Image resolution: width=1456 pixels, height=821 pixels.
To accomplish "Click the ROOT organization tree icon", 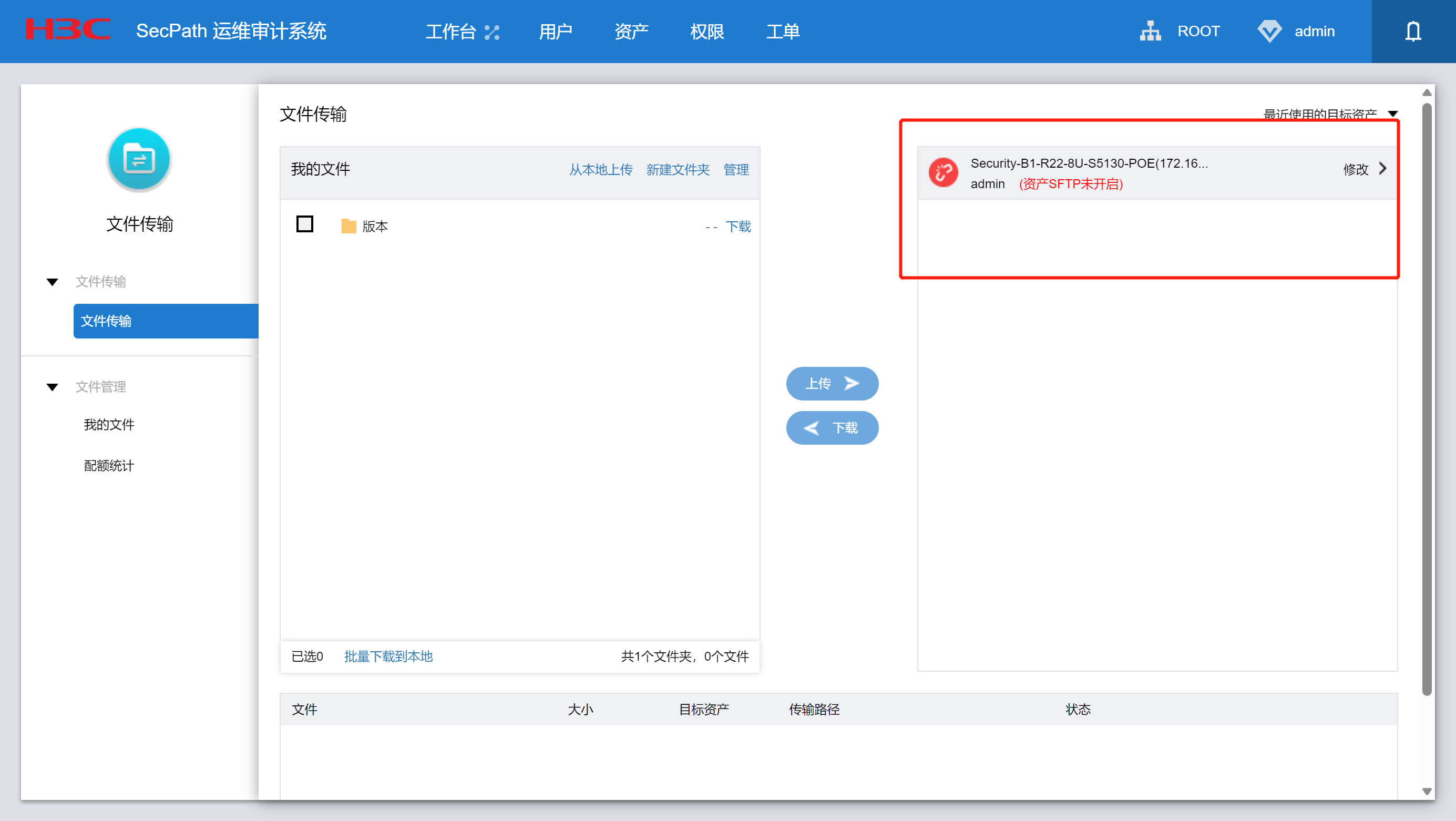I will pyautogui.click(x=1150, y=31).
